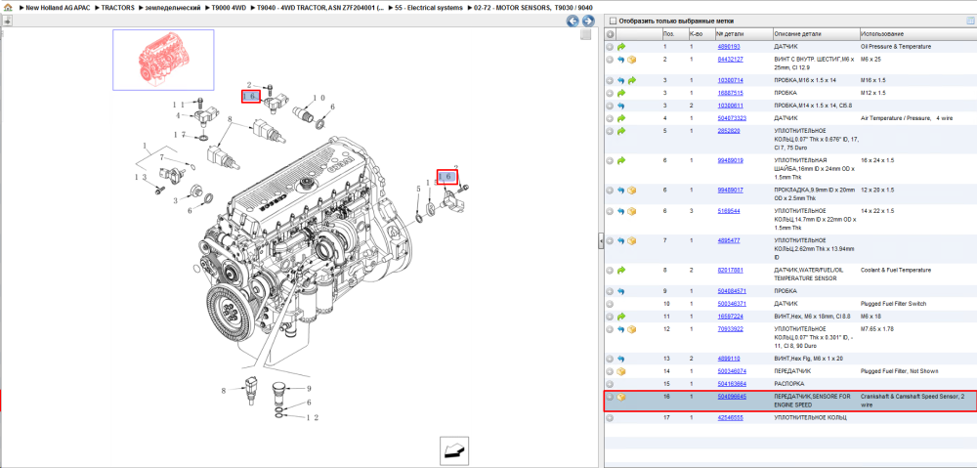Select description cell РАСПОРКА

pyautogui.click(x=788, y=384)
